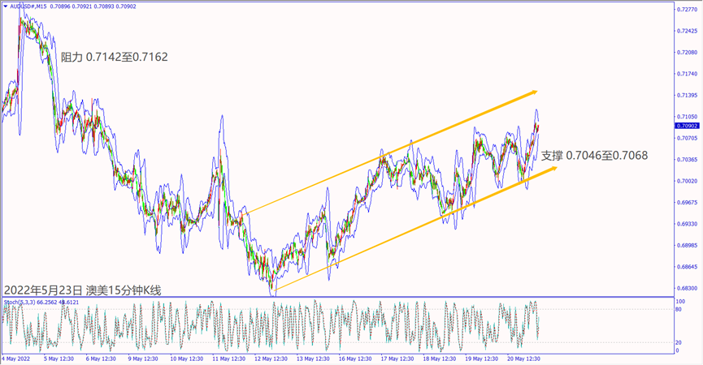This screenshot has height=365, width=703.
Task: Click the resistance text 阻力 0.7142至0.7162
Action: pos(115,58)
